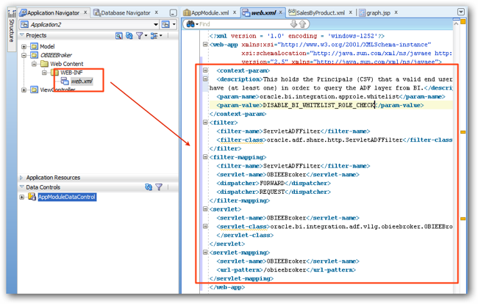Jump to warning marker near servlet-class
The width and height of the screenshot is (478, 304).
pos(463,219)
